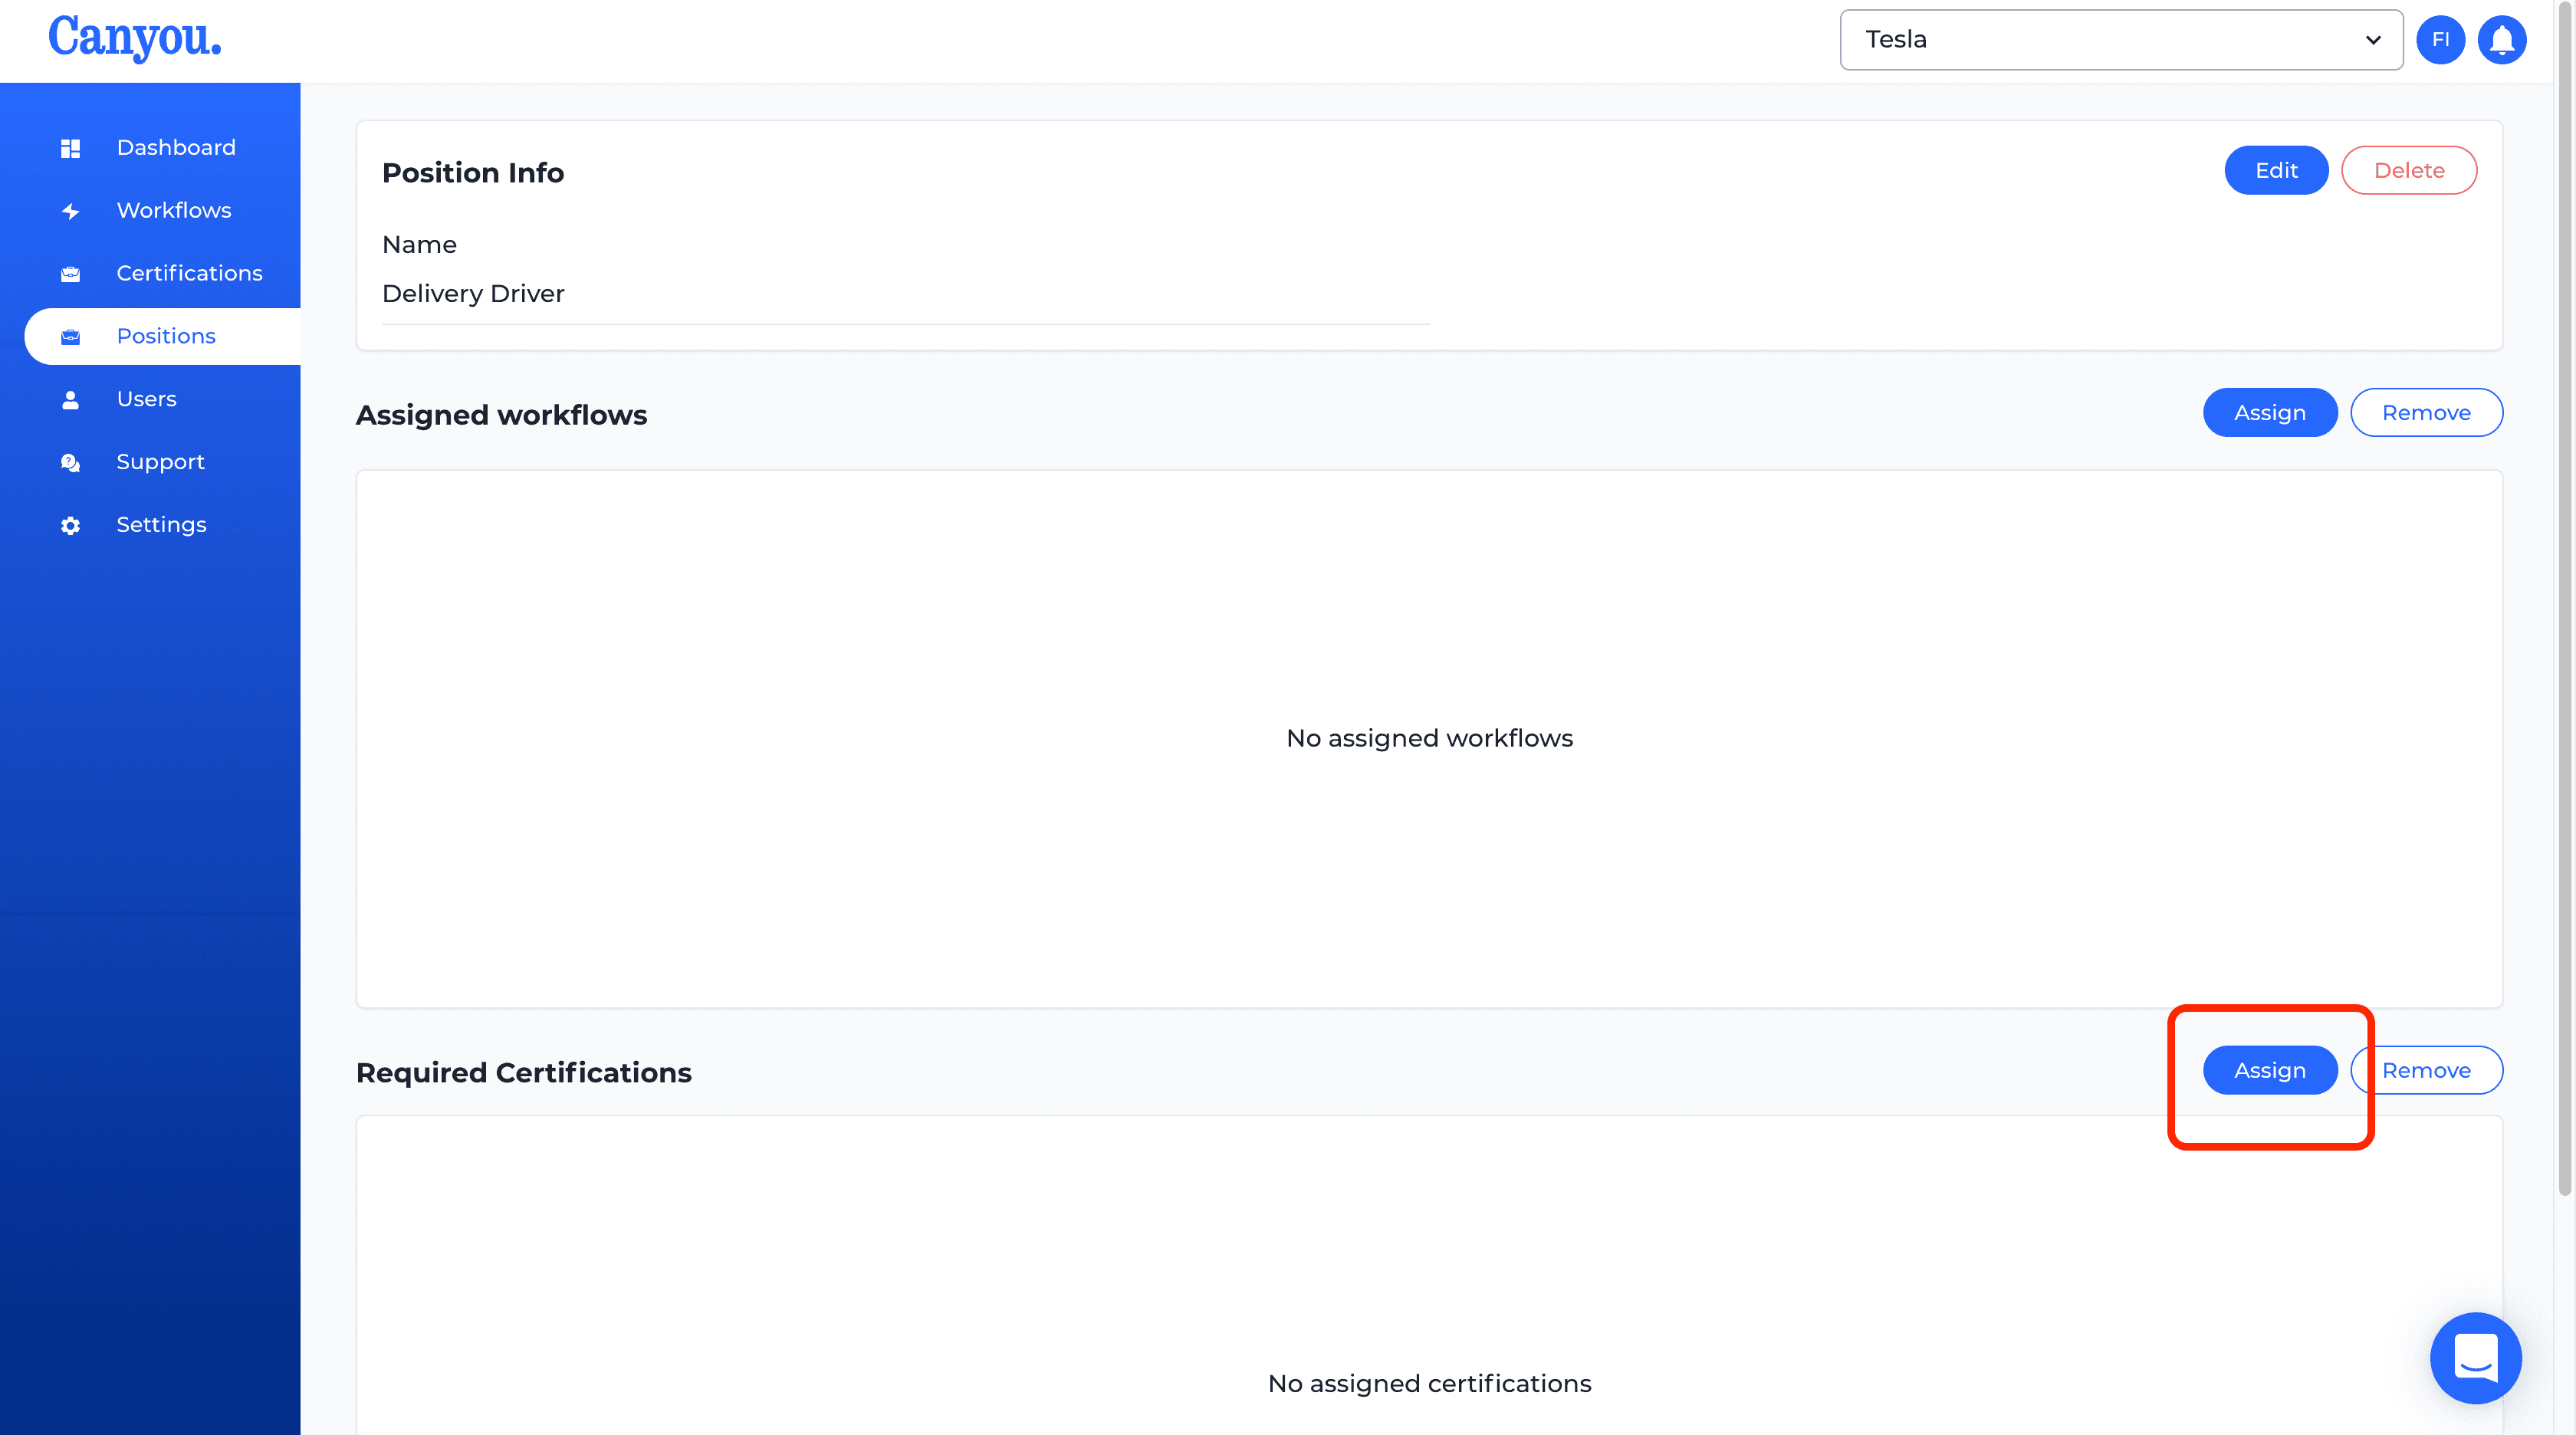The image size is (2576, 1435).
Task: Click the Delivery Driver name value
Action: 473,294
